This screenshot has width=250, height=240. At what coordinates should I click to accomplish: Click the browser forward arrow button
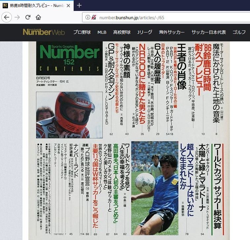[17, 17]
